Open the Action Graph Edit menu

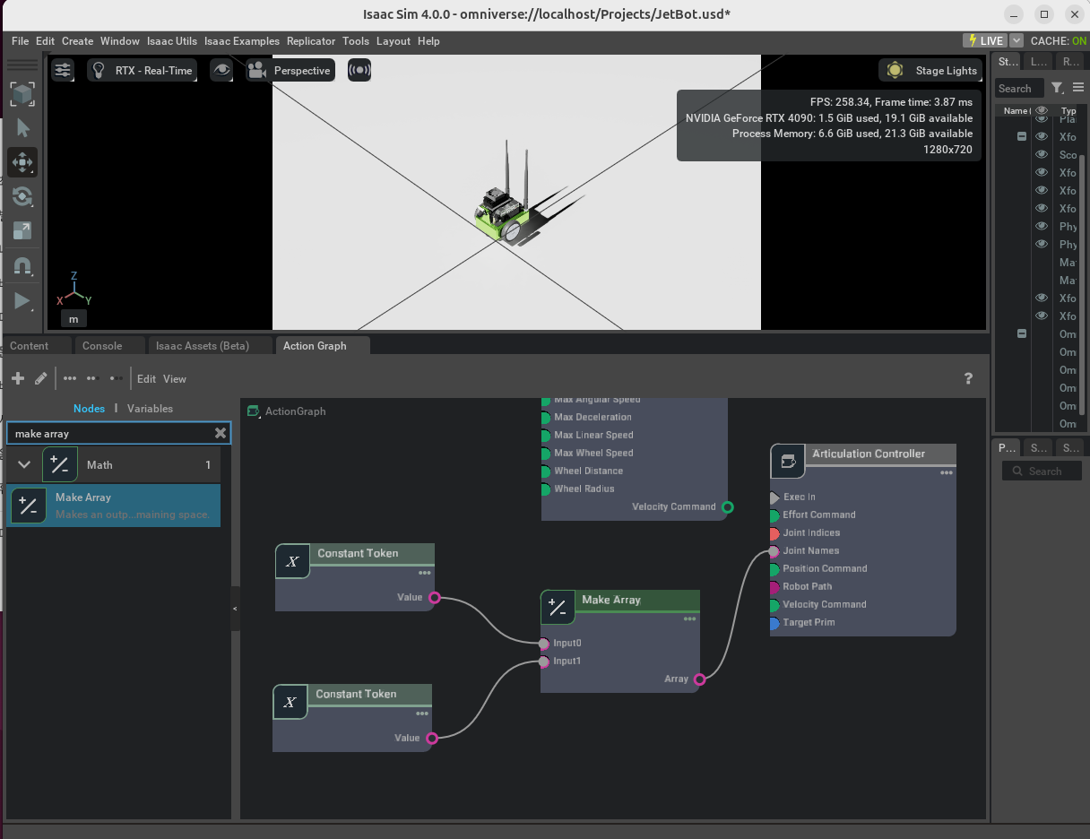pos(146,379)
